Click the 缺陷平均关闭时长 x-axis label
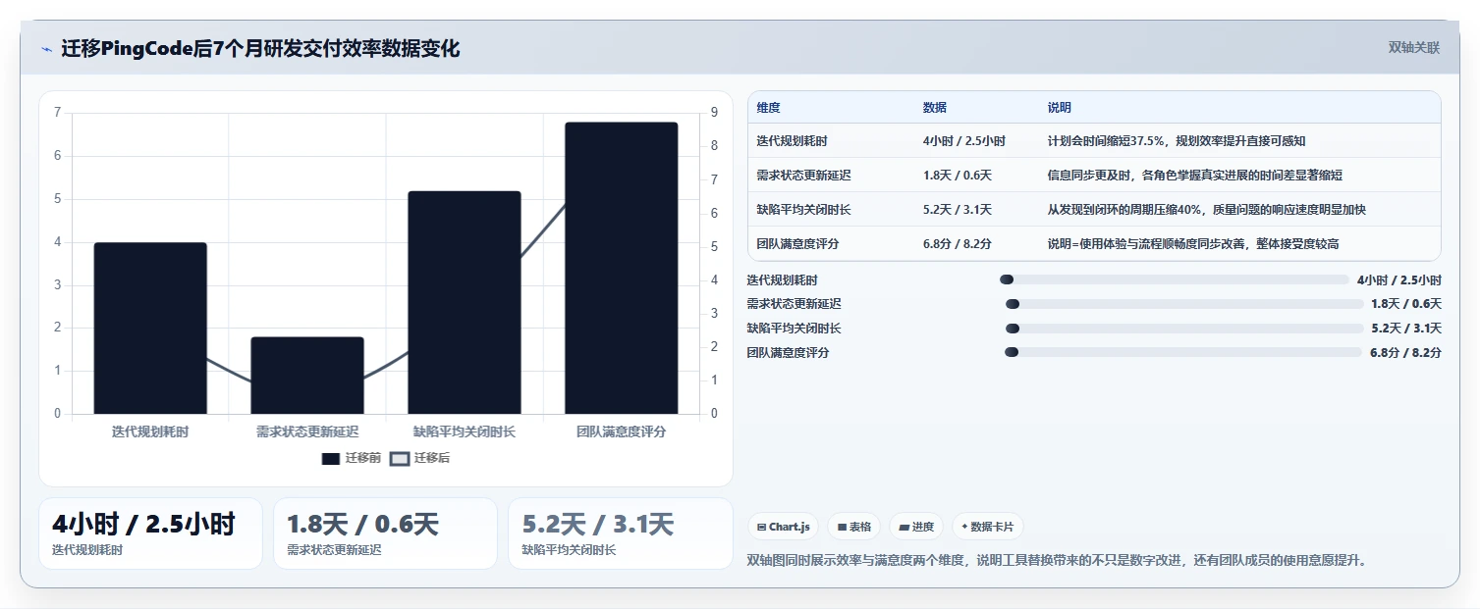The height and width of the screenshot is (609, 1480). pos(465,431)
